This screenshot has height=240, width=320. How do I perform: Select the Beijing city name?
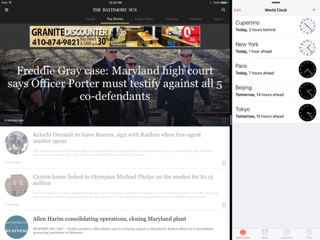tap(243, 88)
